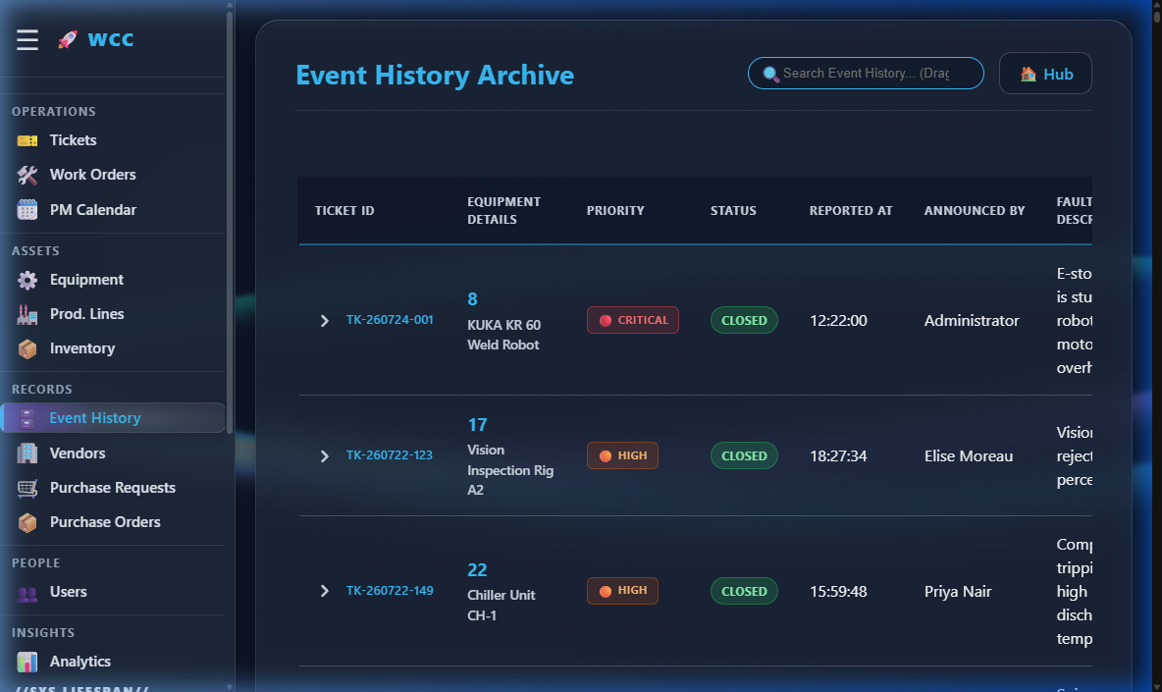Focus the Search Event History field

point(866,74)
